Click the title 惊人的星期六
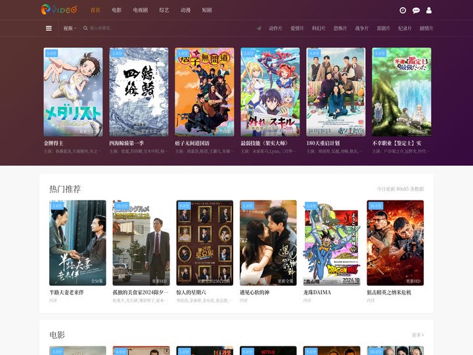This screenshot has width=473, height=355. pyautogui.click(x=191, y=292)
